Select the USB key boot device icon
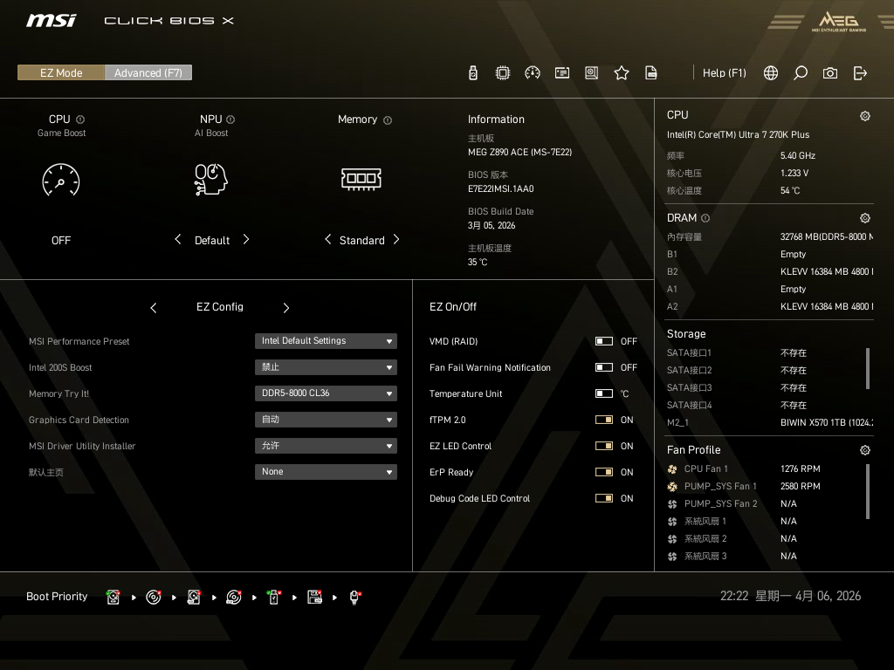The height and width of the screenshot is (670, 894). (273, 597)
